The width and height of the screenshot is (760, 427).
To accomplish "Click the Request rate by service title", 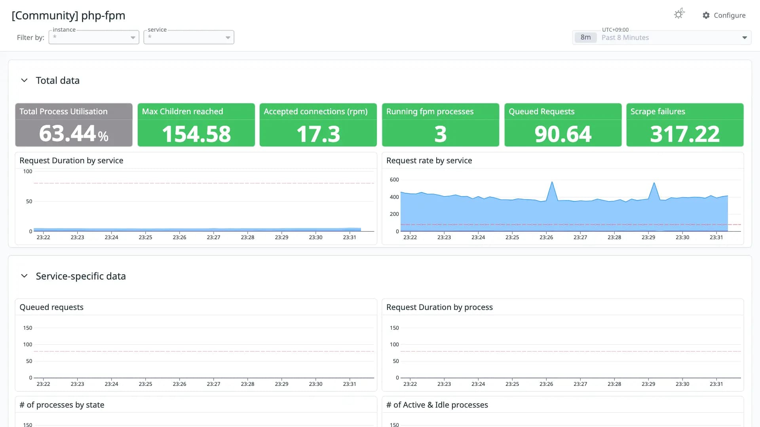I will pos(429,161).
